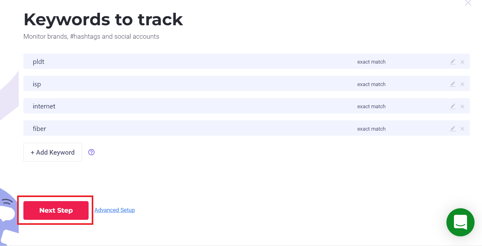482x246 pixels.
Task: Open the green live chat widget
Action: 460,222
